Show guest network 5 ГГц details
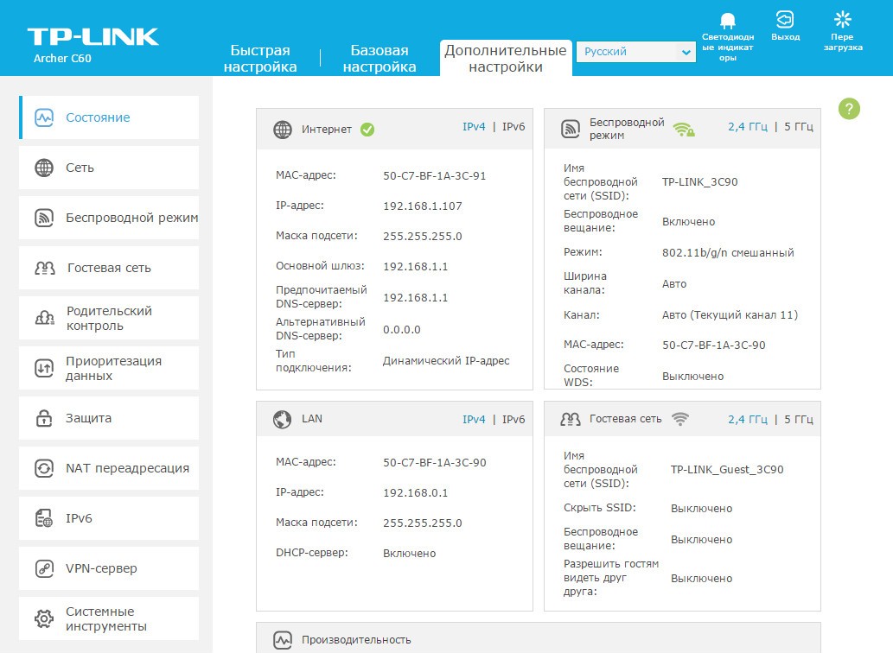Viewport: 893px width, 653px height. [x=798, y=419]
